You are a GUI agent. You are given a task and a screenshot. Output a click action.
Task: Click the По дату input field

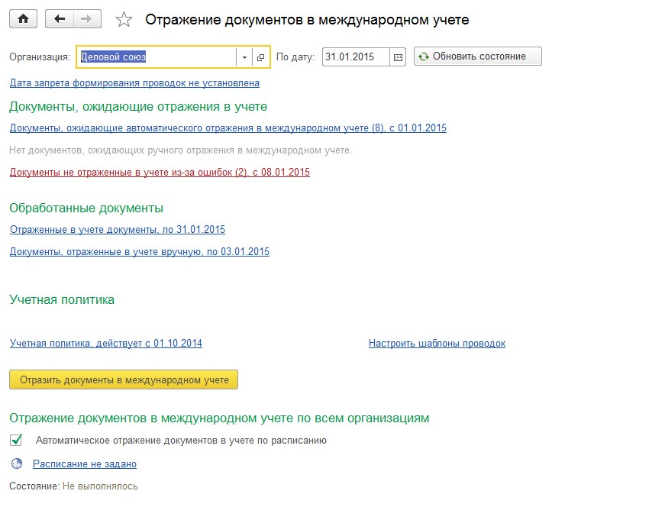[355, 57]
